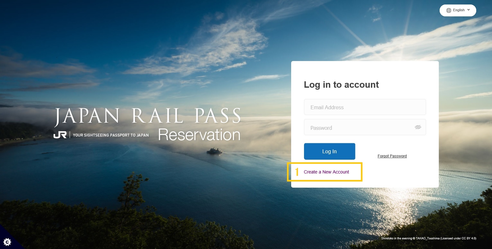Click the JAPAN RAIL PASS title
Viewport: 492px width, 249px height.
148,116
